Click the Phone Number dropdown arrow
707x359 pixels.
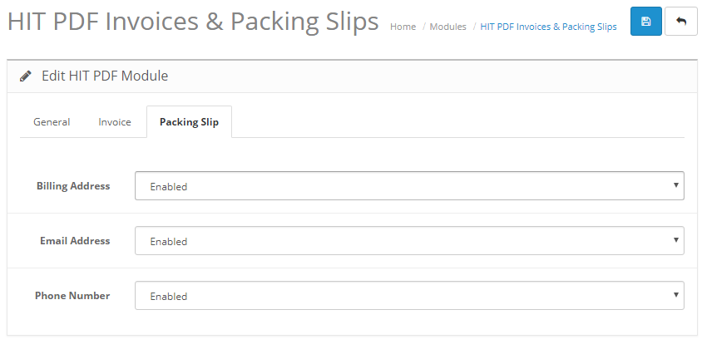pos(676,295)
